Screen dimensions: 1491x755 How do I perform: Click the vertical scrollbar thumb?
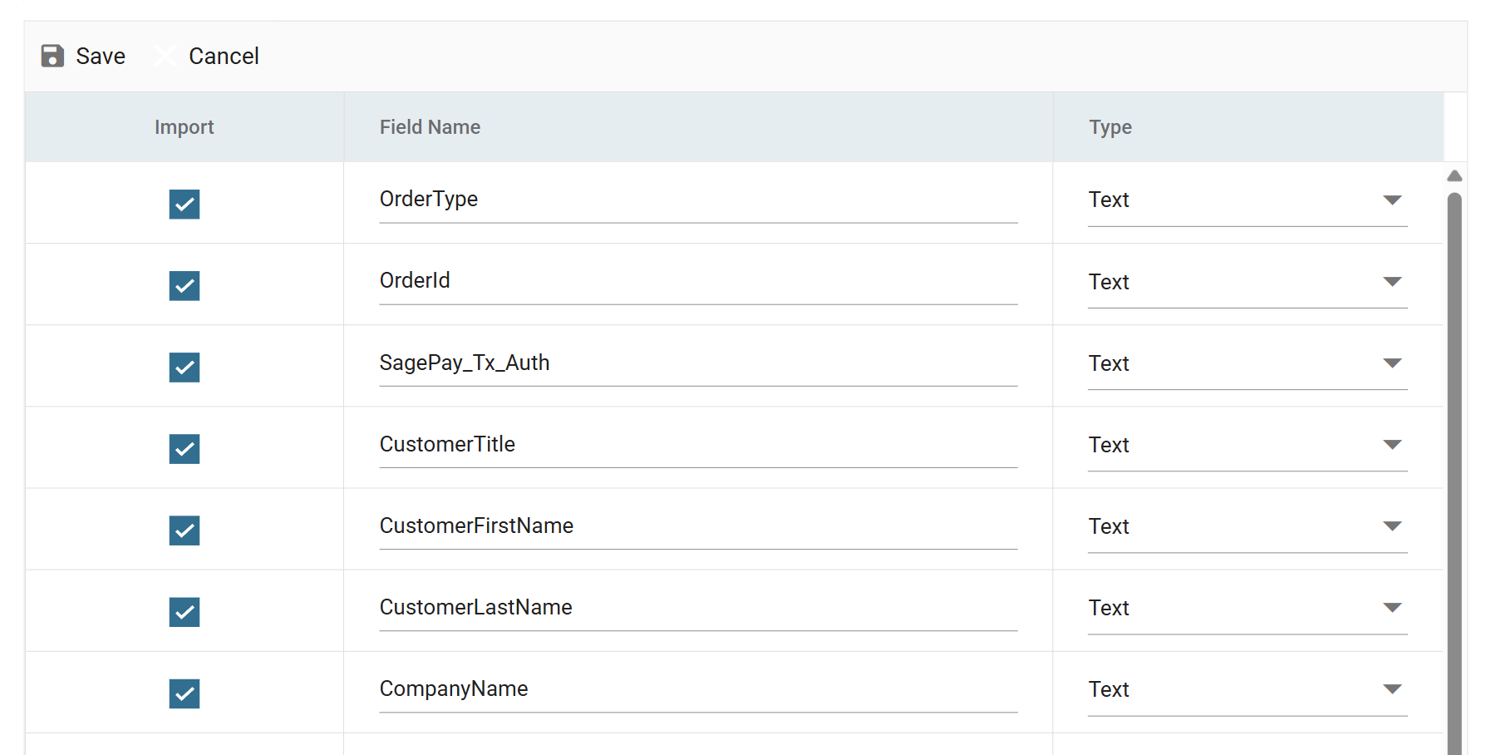click(1454, 474)
